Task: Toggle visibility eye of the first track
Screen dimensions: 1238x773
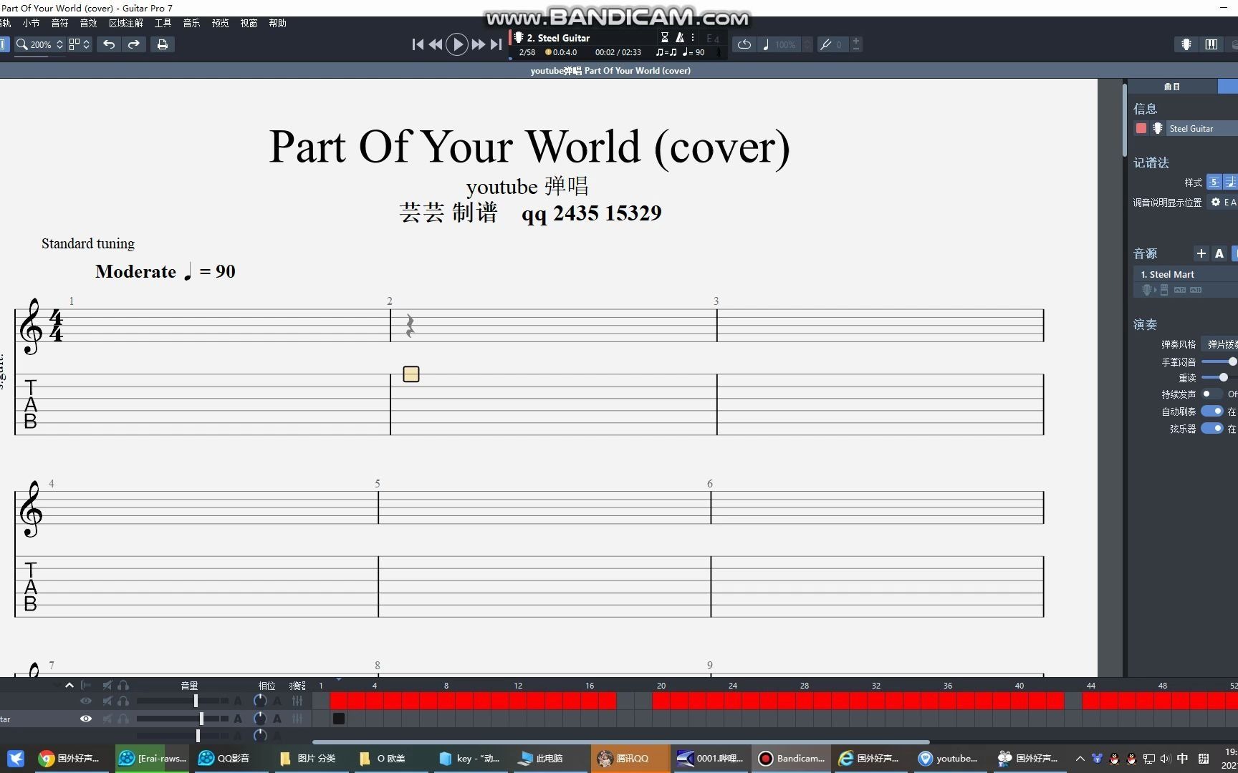Action: (x=86, y=701)
